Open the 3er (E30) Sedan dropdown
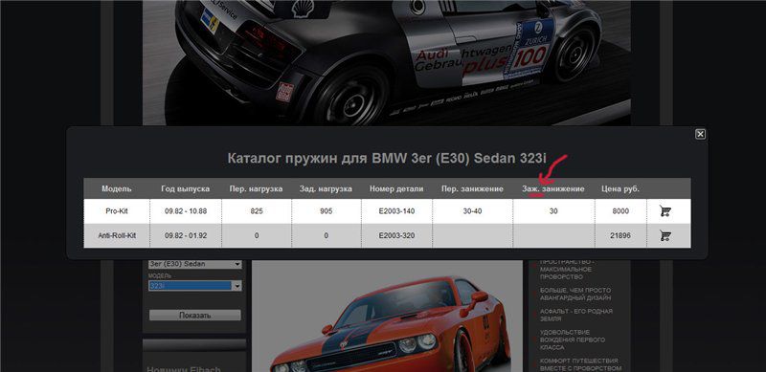Viewport: 766px width, 372px height. [x=195, y=264]
